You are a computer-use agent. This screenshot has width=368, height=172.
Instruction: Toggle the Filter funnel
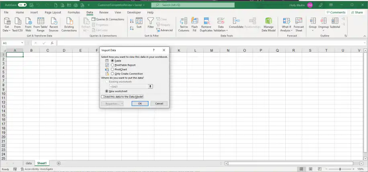(150, 23)
